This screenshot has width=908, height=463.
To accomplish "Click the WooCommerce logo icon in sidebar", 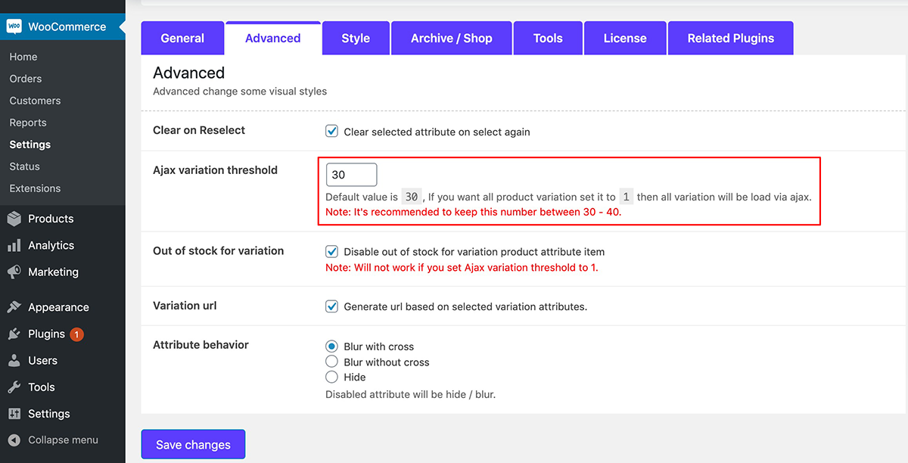I will 14,26.
